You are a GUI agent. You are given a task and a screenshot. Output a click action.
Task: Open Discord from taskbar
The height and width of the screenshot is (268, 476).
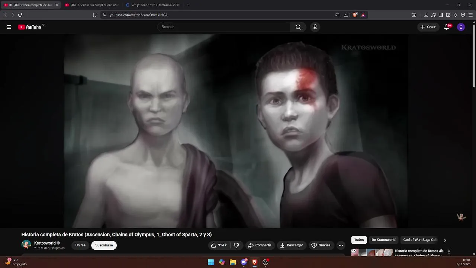point(244,262)
